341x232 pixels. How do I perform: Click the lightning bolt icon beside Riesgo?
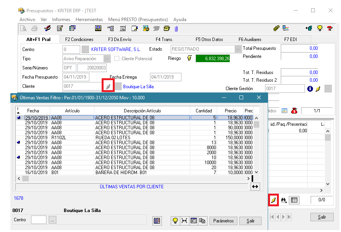click(189, 58)
